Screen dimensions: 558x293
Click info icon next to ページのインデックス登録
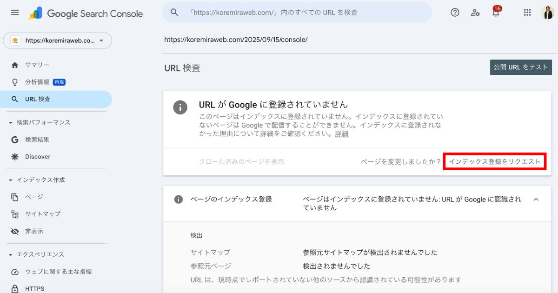coord(178,200)
